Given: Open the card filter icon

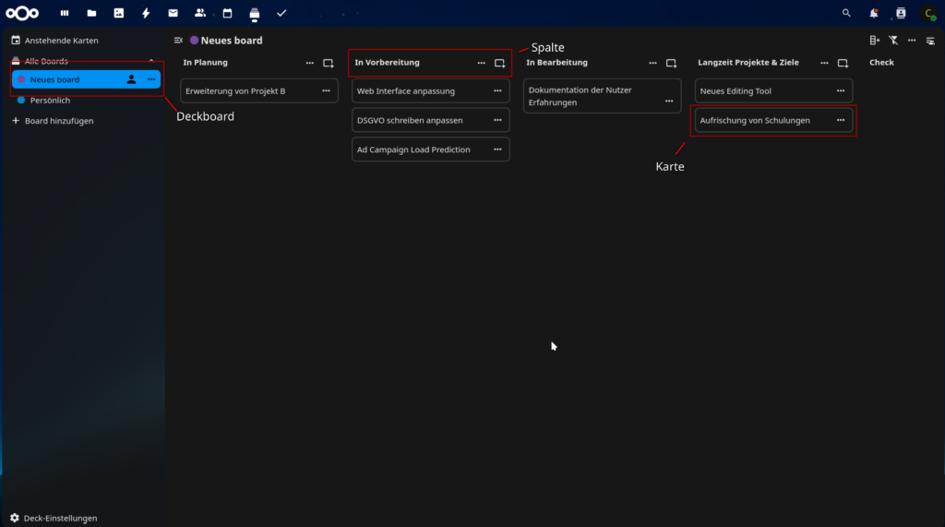Looking at the screenshot, I should [892, 41].
